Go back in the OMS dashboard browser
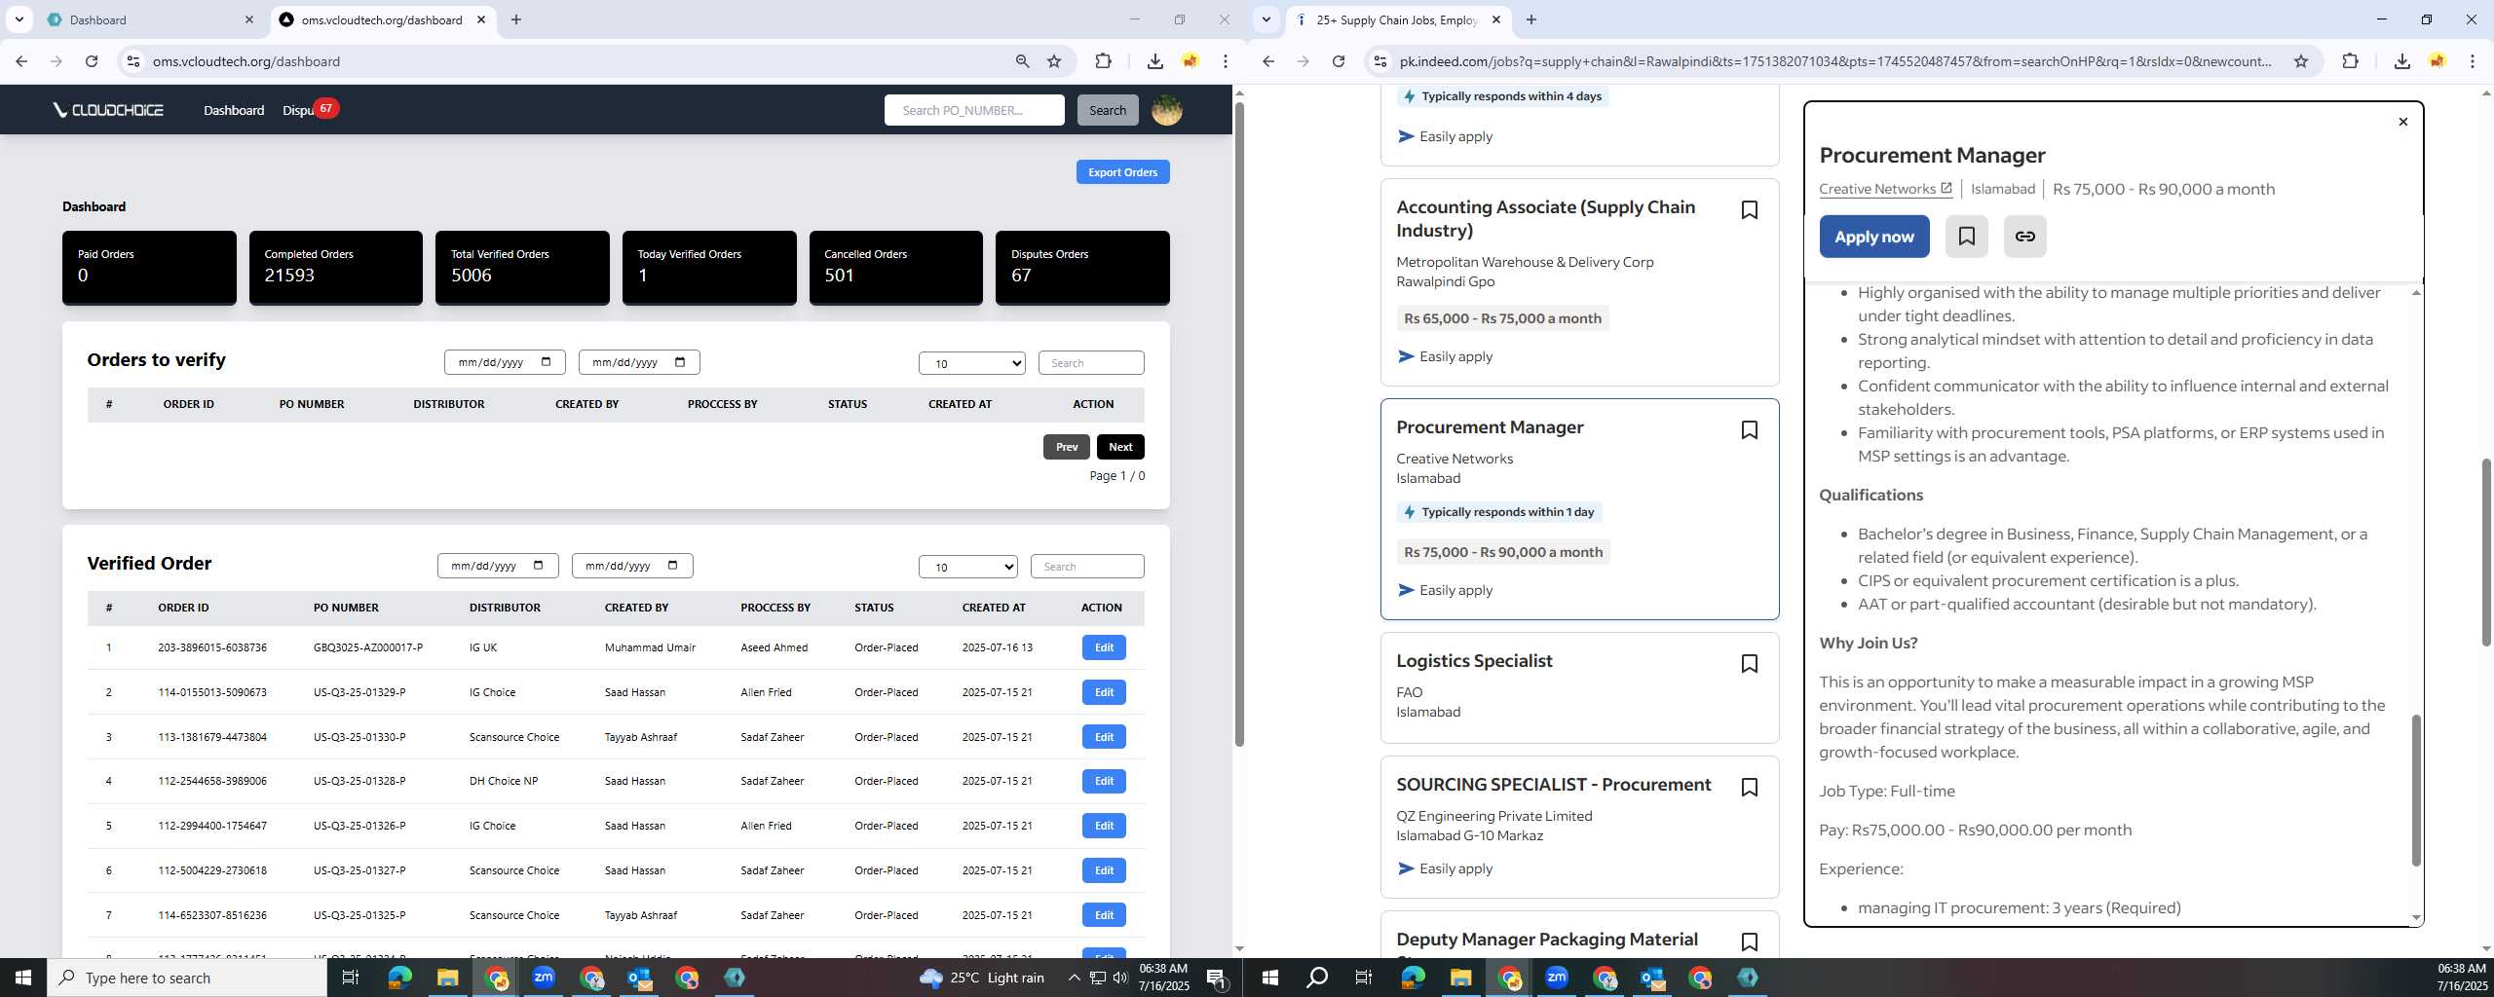The image size is (2494, 997). [21, 61]
